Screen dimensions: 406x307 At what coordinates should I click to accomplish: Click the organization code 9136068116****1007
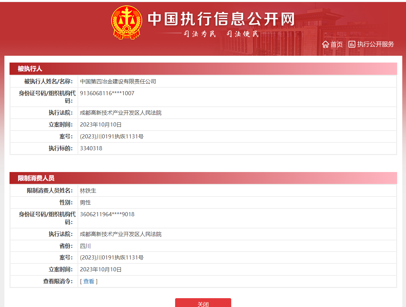click(x=107, y=93)
